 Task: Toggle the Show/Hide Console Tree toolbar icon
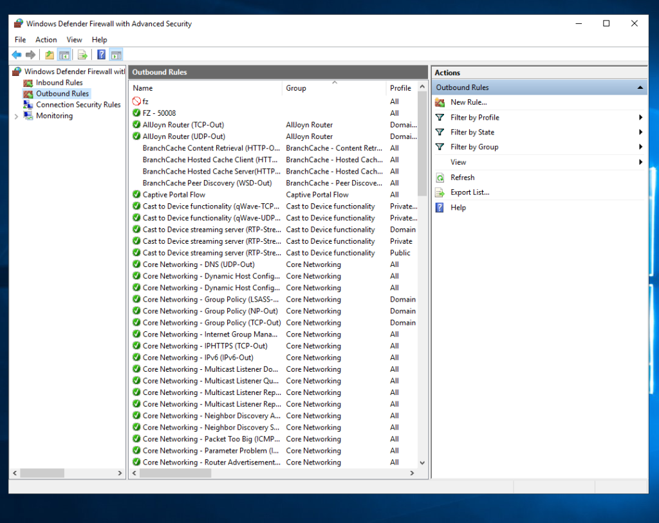[65, 55]
